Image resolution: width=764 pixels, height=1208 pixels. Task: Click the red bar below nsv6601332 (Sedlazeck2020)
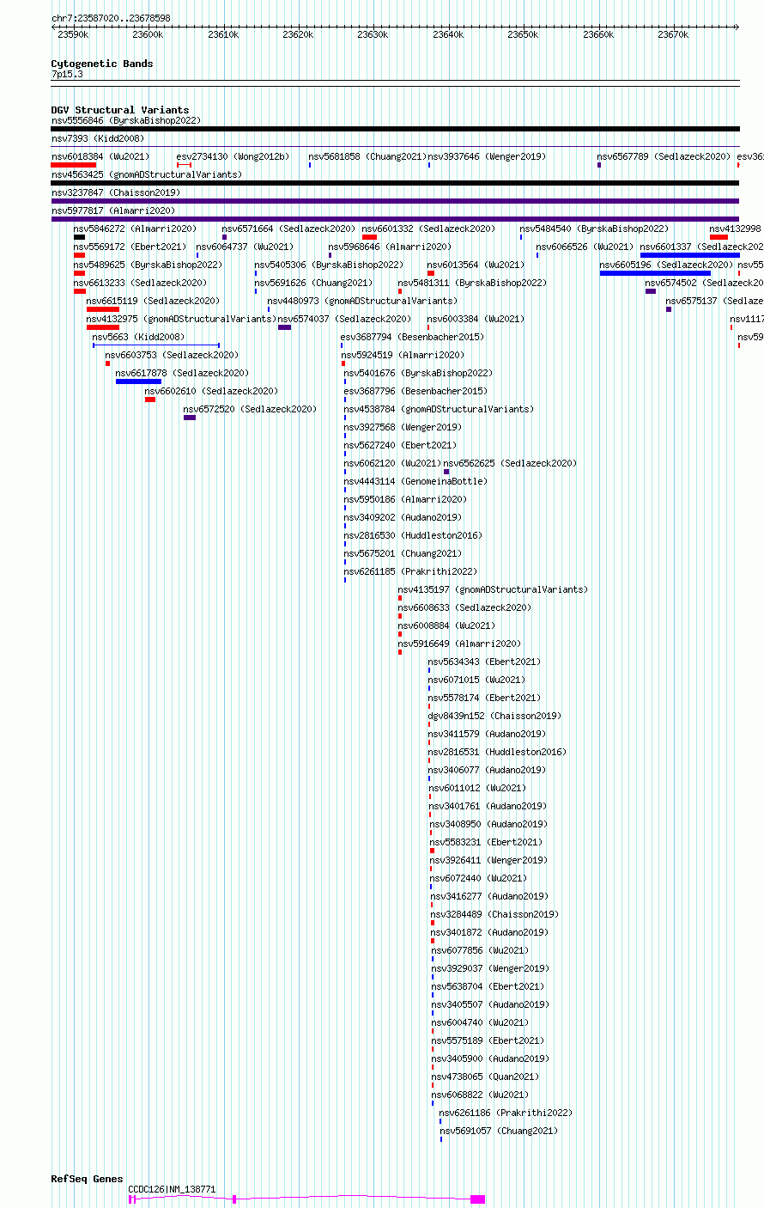[370, 237]
